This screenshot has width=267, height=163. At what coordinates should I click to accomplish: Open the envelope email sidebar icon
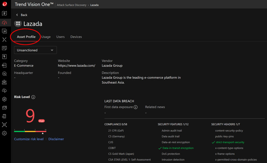[4, 108]
